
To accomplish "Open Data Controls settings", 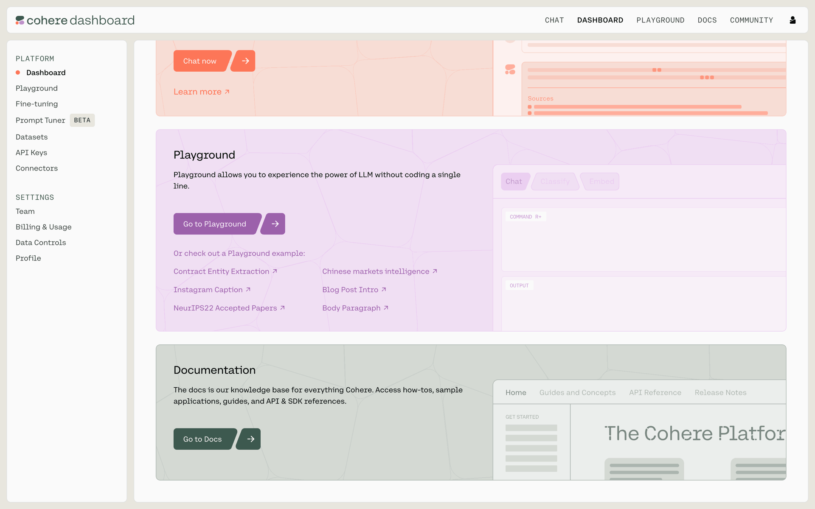I will click(x=41, y=243).
